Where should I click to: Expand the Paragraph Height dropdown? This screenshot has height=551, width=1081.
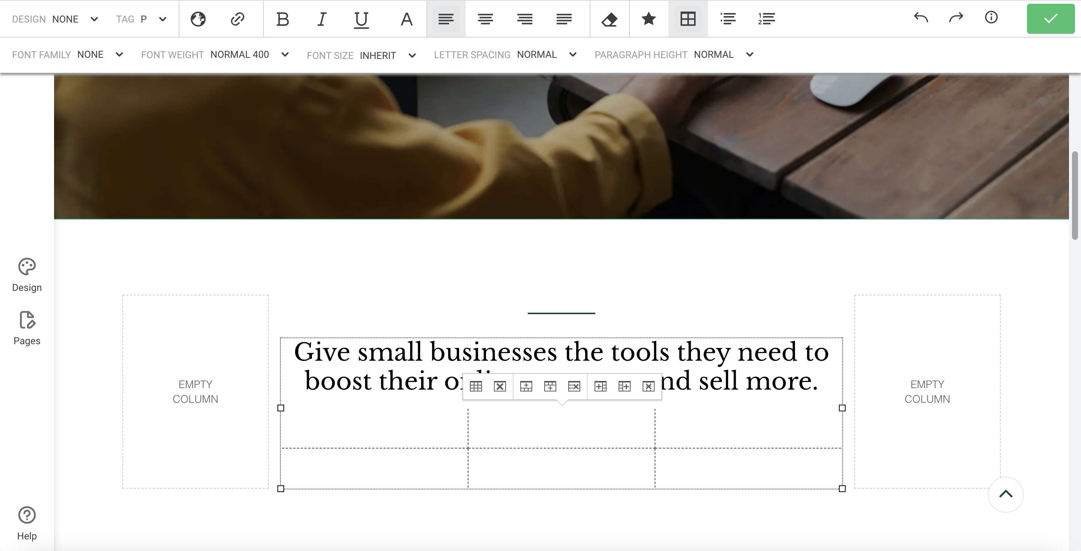click(674, 54)
